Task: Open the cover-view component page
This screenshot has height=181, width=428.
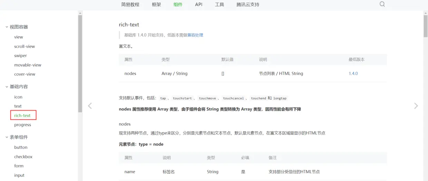Action: 25,74
